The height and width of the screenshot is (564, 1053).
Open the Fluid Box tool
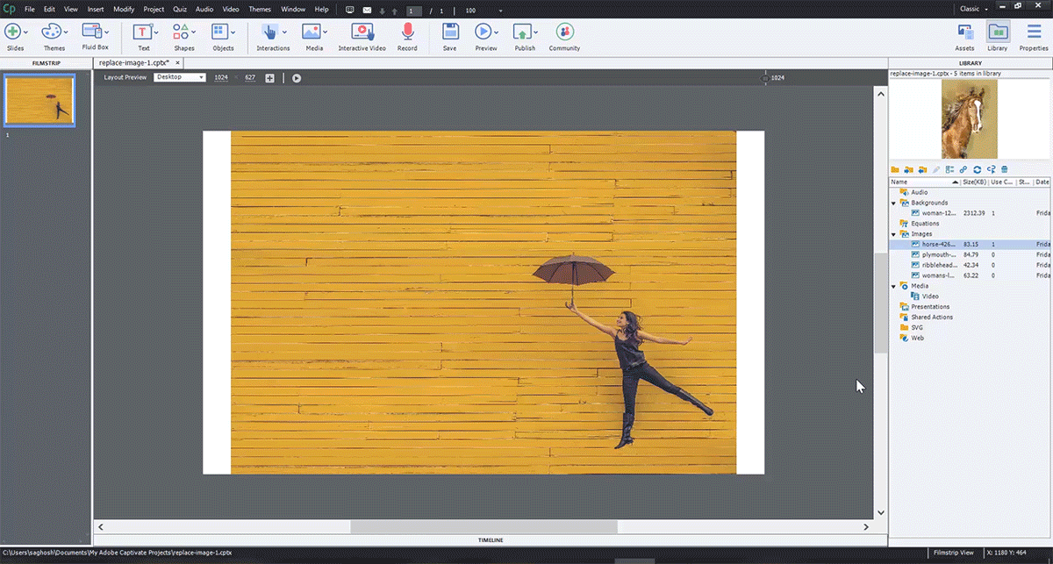[94, 32]
